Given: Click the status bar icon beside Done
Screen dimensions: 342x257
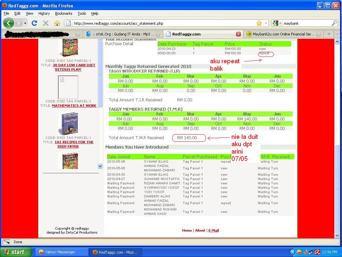Looking at the screenshot, I should click(6, 242).
